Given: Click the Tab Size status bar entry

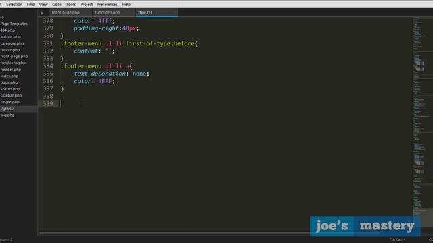Looking at the screenshot, I should click(x=397, y=240).
